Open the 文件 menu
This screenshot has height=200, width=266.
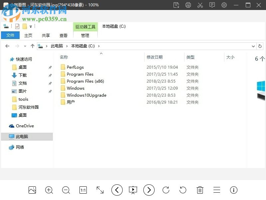click(10, 35)
